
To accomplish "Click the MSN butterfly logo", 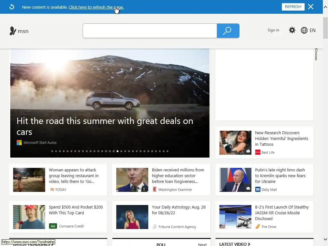I will (13, 31).
